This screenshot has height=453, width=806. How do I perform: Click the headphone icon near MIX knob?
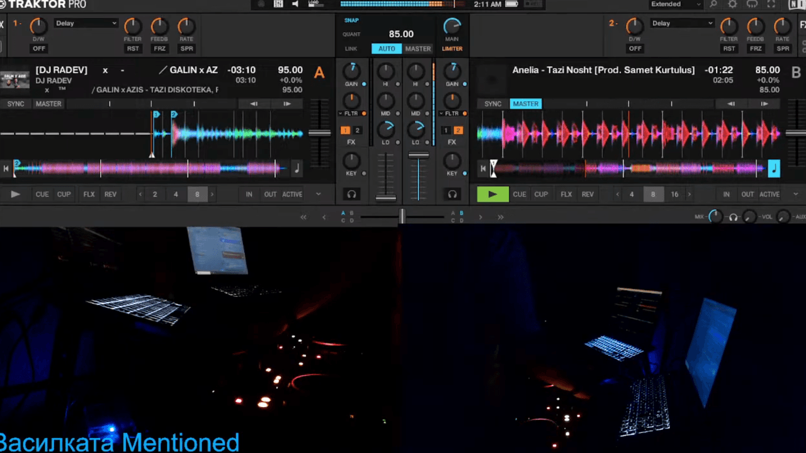click(733, 217)
